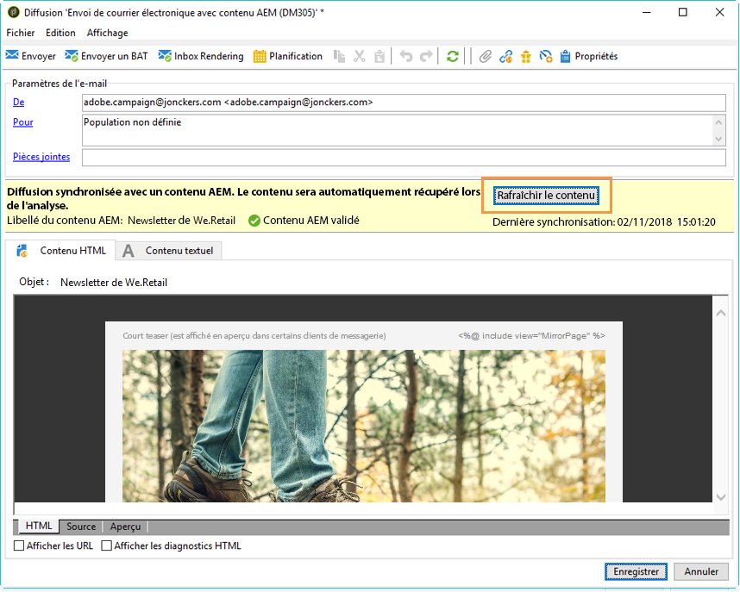Image resolution: width=740 pixels, height=592 pixels.
Task: Switch to Contenu HTML tab
Action: pyautogui.click(x=61, y=251)
